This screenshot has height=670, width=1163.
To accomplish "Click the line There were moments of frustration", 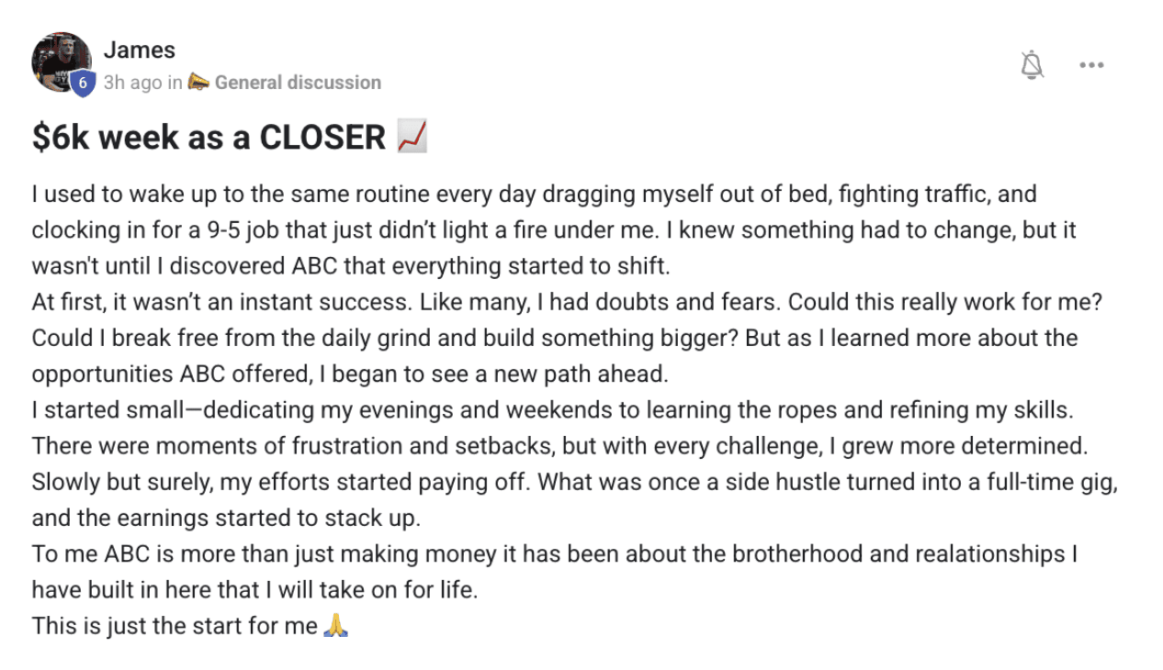I will point(559,446).
